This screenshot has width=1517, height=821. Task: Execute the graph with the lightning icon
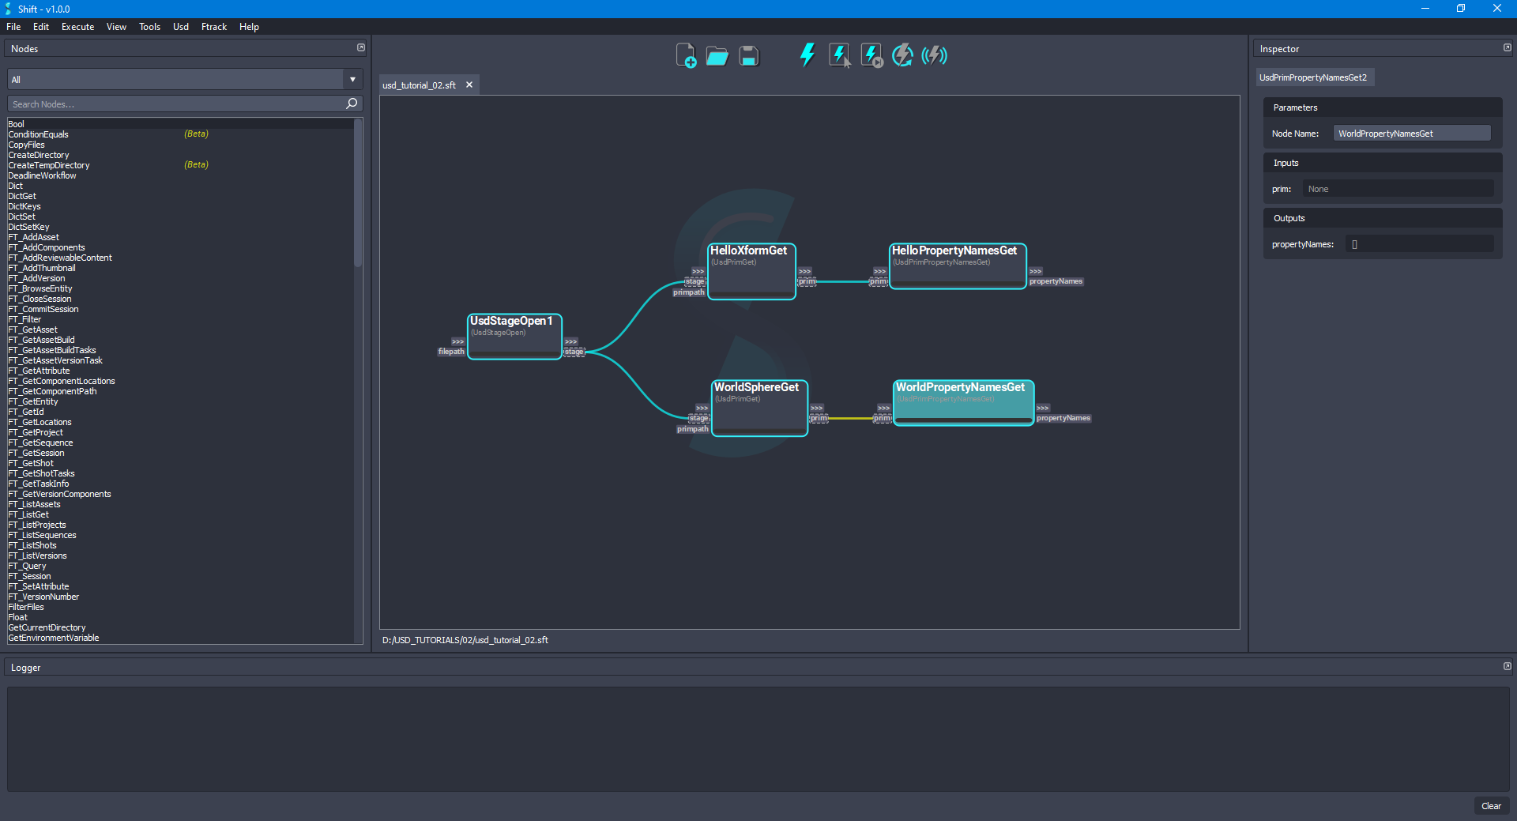tap(807, 55)
